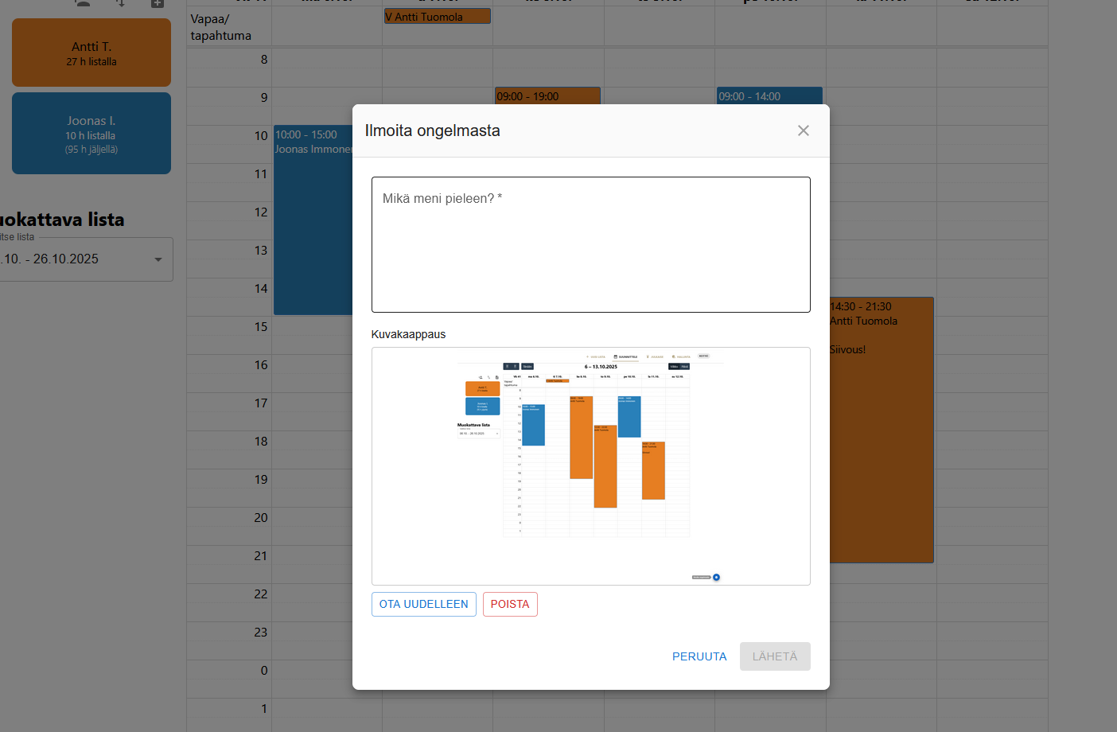Expand the Muokattava lista dropdown arrow
This screenshot has height=732, width=1117.
click(158, 259)
